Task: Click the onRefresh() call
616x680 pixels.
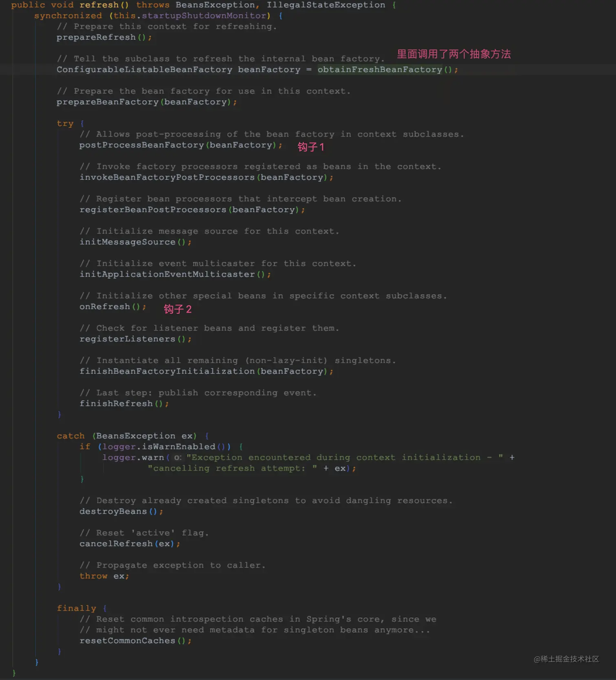Action: click(x=112, y=306)
